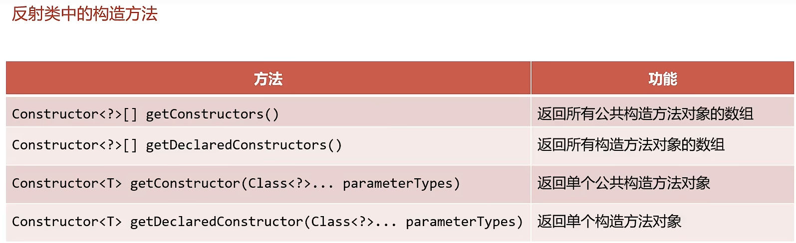This screenshot has width=796, height=243.
Task: Click the divider between 方法 and 功能 headers
Action: pyautogui.click(x=531, y=78)
